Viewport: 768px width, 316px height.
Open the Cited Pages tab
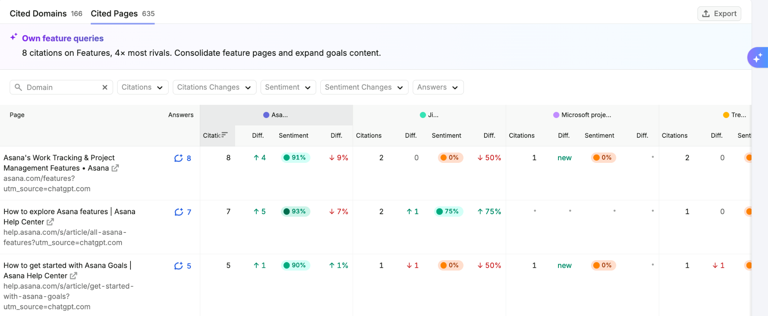pyautogui.click(x=123, y=13)
